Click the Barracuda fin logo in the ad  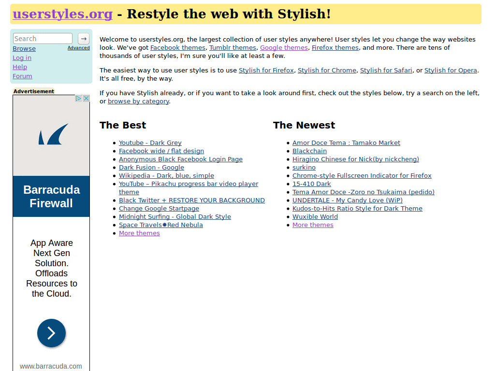coord(53,134)
